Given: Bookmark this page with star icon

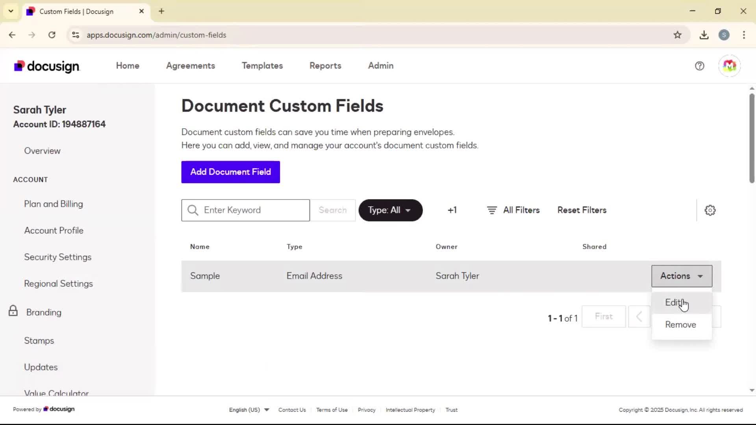Looking at the screenshot, I should (x=677, y=35).
